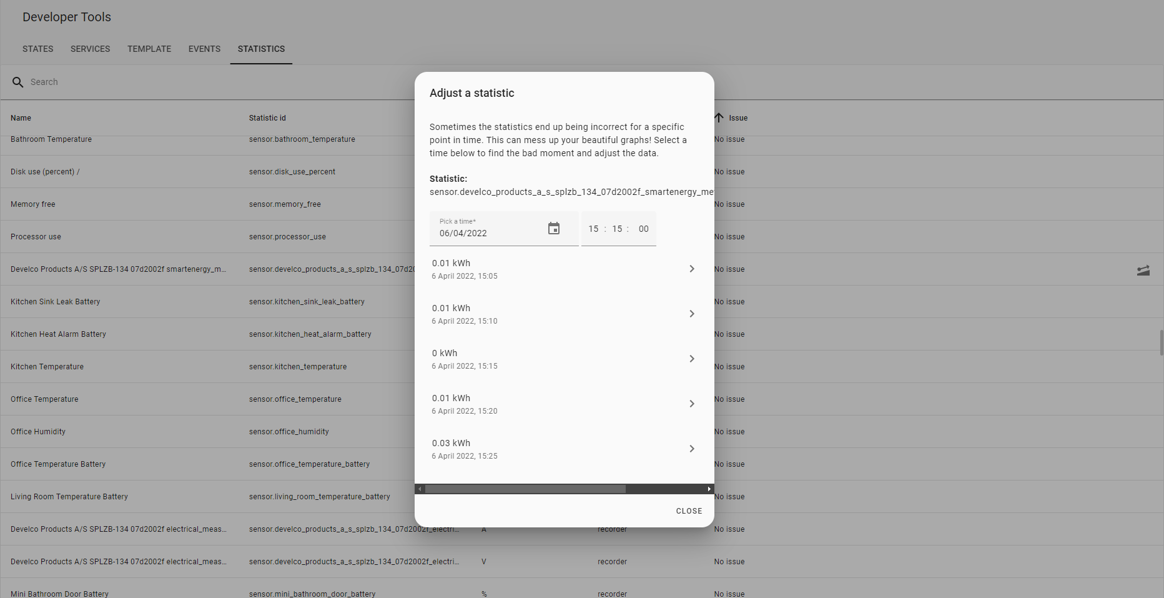Switch to the Services tab
1164x598 pixels.
(90, 49)
